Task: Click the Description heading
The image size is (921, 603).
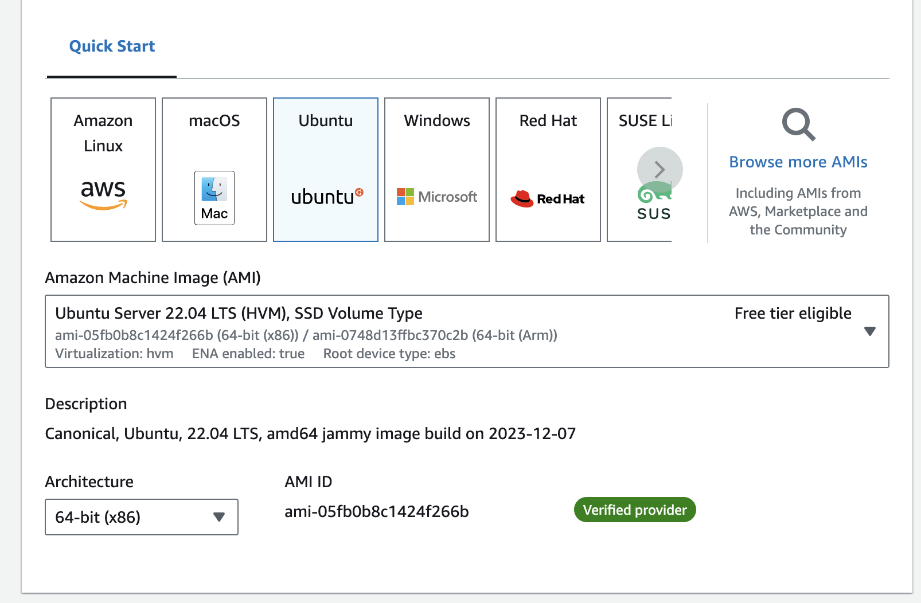Action: pyautogui.click(x=86, y=404)
